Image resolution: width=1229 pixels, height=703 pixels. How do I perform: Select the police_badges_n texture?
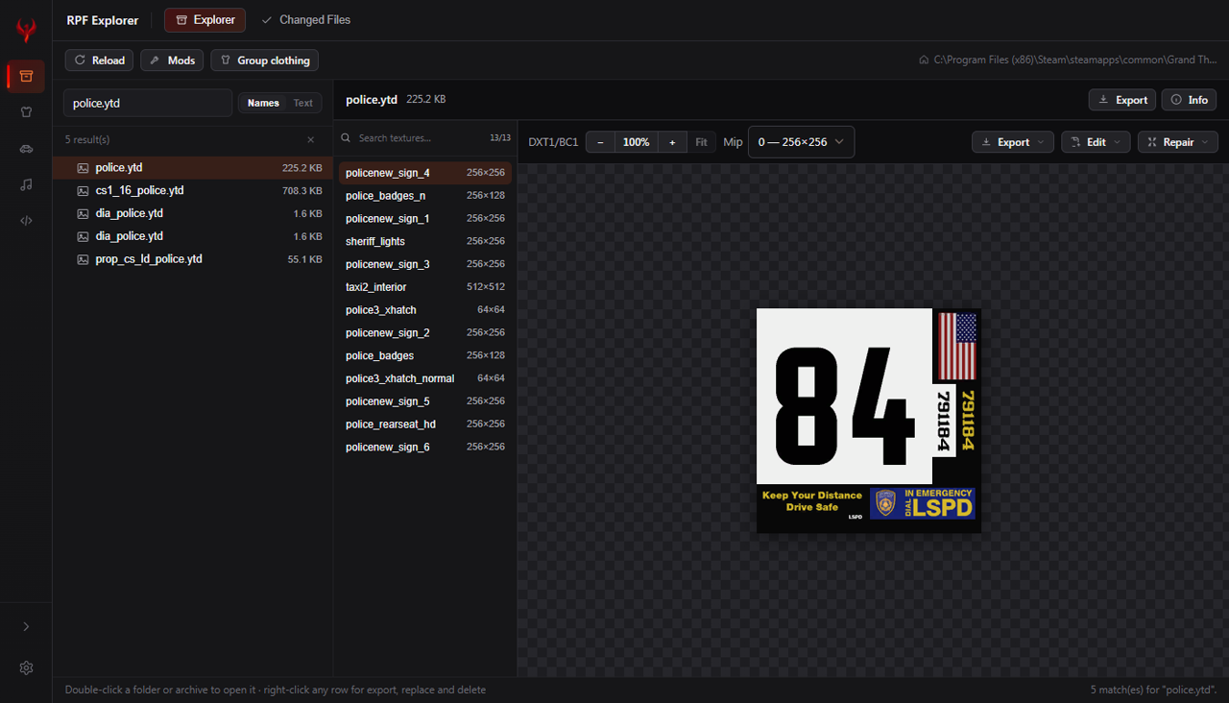click(424, 196)
